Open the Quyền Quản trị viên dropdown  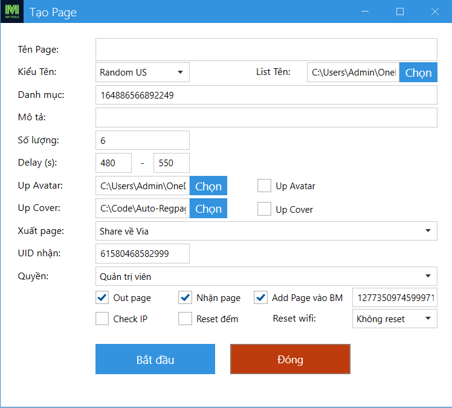click(266, 276)
